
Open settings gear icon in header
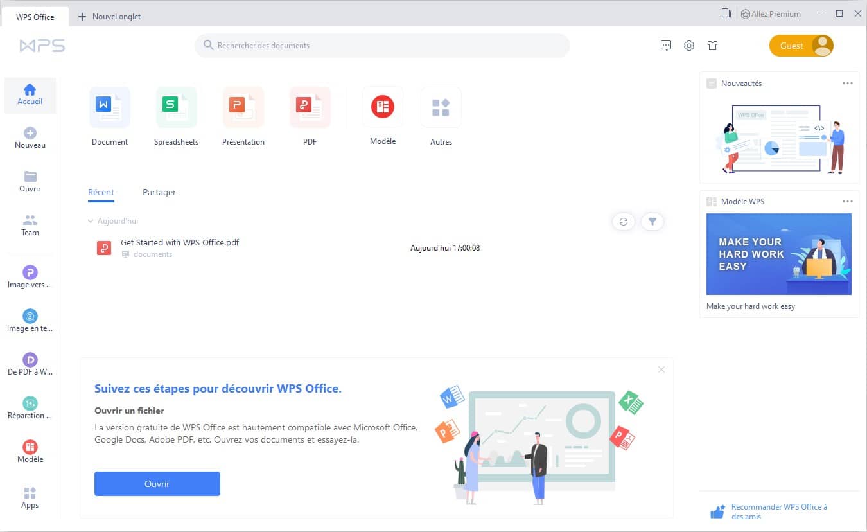click(x=689, y=46)
